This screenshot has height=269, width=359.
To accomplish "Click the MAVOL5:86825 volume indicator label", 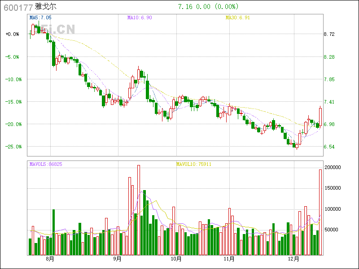I will click(x=46, y=164).
